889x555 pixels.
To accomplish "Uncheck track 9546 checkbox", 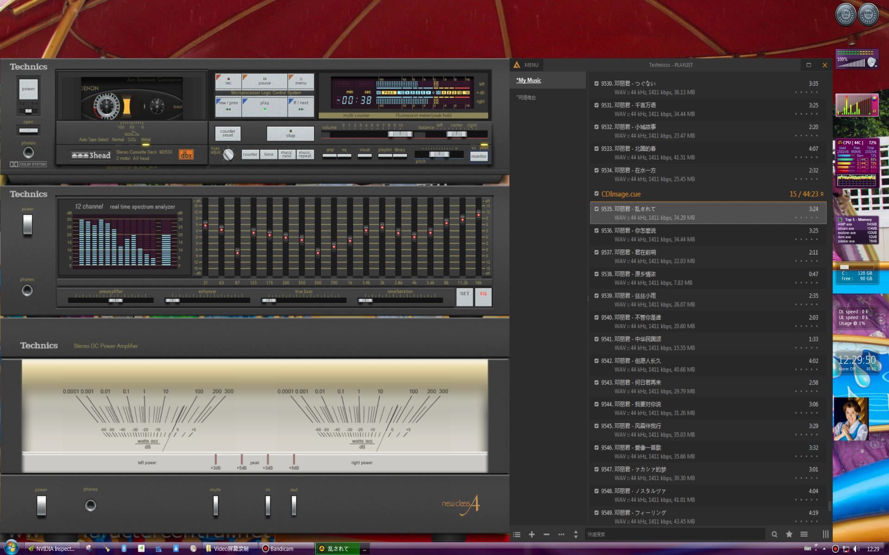I will (596, 448).
